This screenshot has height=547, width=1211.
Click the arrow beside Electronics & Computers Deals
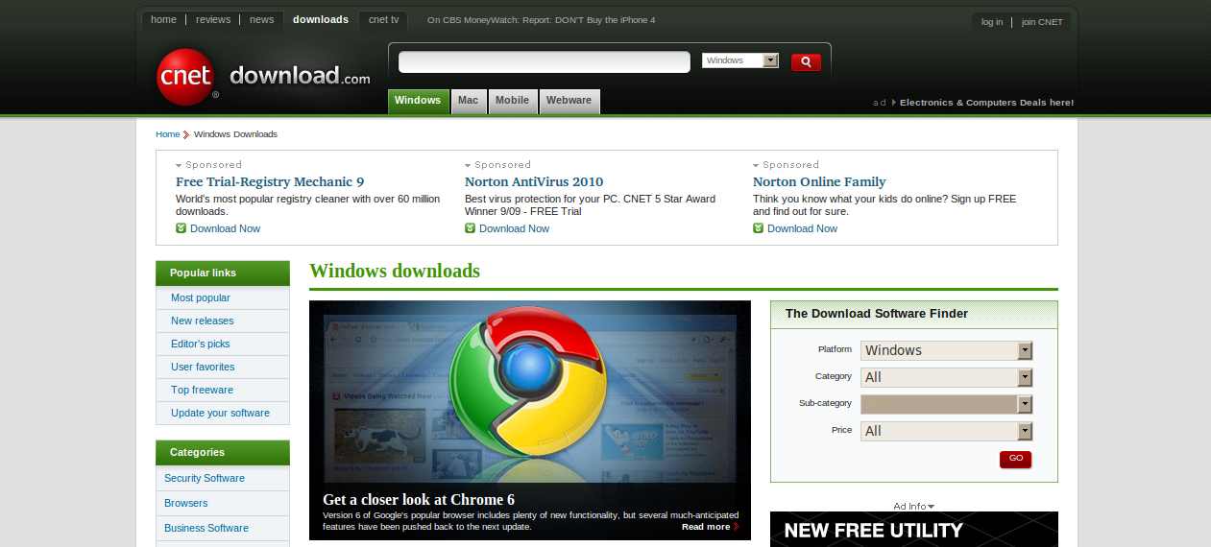(893, 103)
